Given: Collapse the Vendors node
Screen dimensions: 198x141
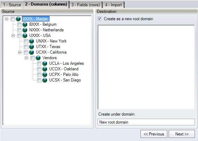Looking at the screenshot, I should click(26, 58).
